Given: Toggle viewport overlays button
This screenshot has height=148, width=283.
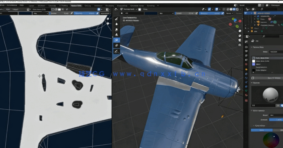Looking at the screenshot, I should pos(217,9).
